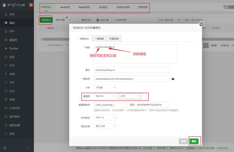Open the 默认分类 site category dropdown

(x=105, y=126)
